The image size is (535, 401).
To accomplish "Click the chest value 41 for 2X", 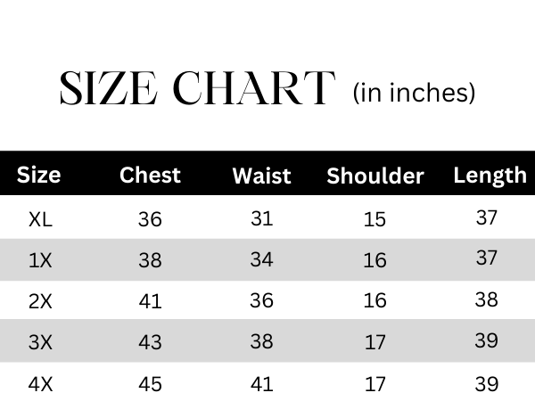I will click(150, 301).
